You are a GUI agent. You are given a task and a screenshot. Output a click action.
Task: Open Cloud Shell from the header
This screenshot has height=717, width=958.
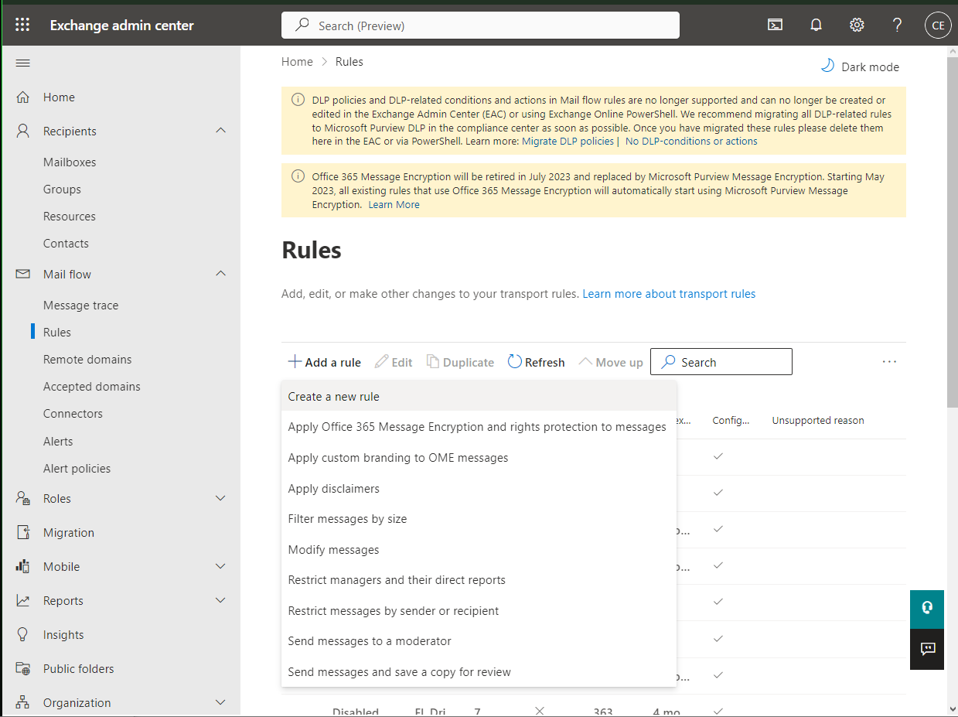coord(775,25)
